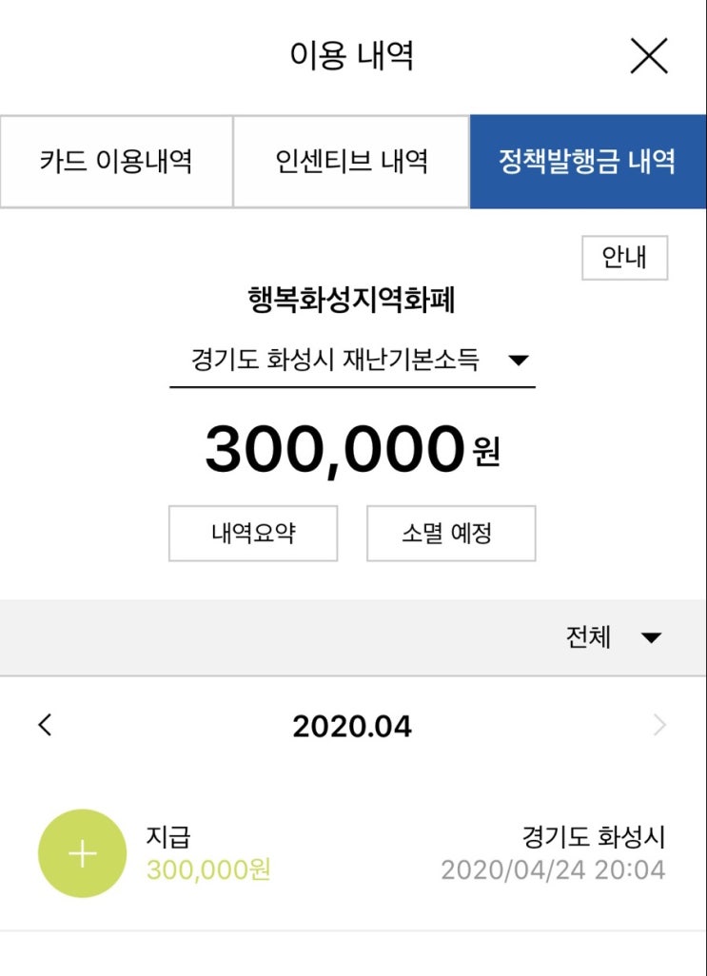The image size is (707, 976).
Task: Tap the 행복화성지역화폐 heading
Action: (351, 302)
